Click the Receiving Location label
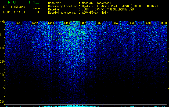 (x=63, y=6)
